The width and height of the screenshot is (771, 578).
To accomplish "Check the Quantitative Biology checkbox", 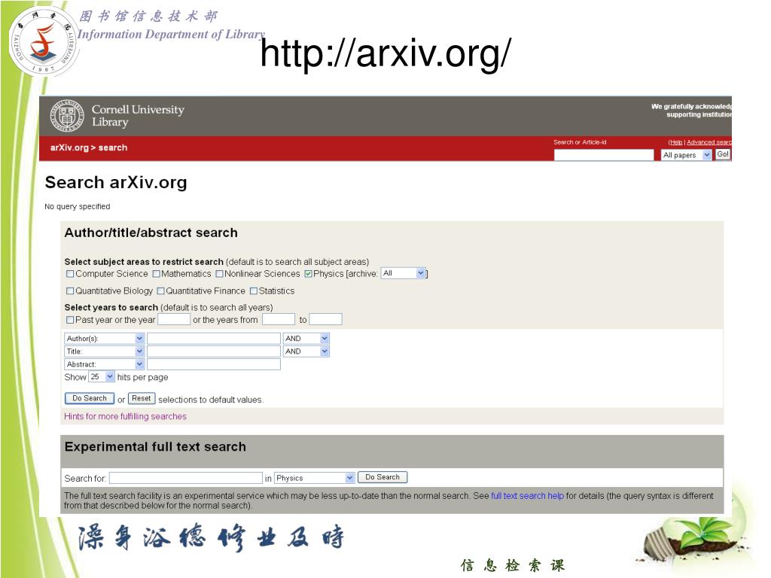I will (x=70, y=291).
